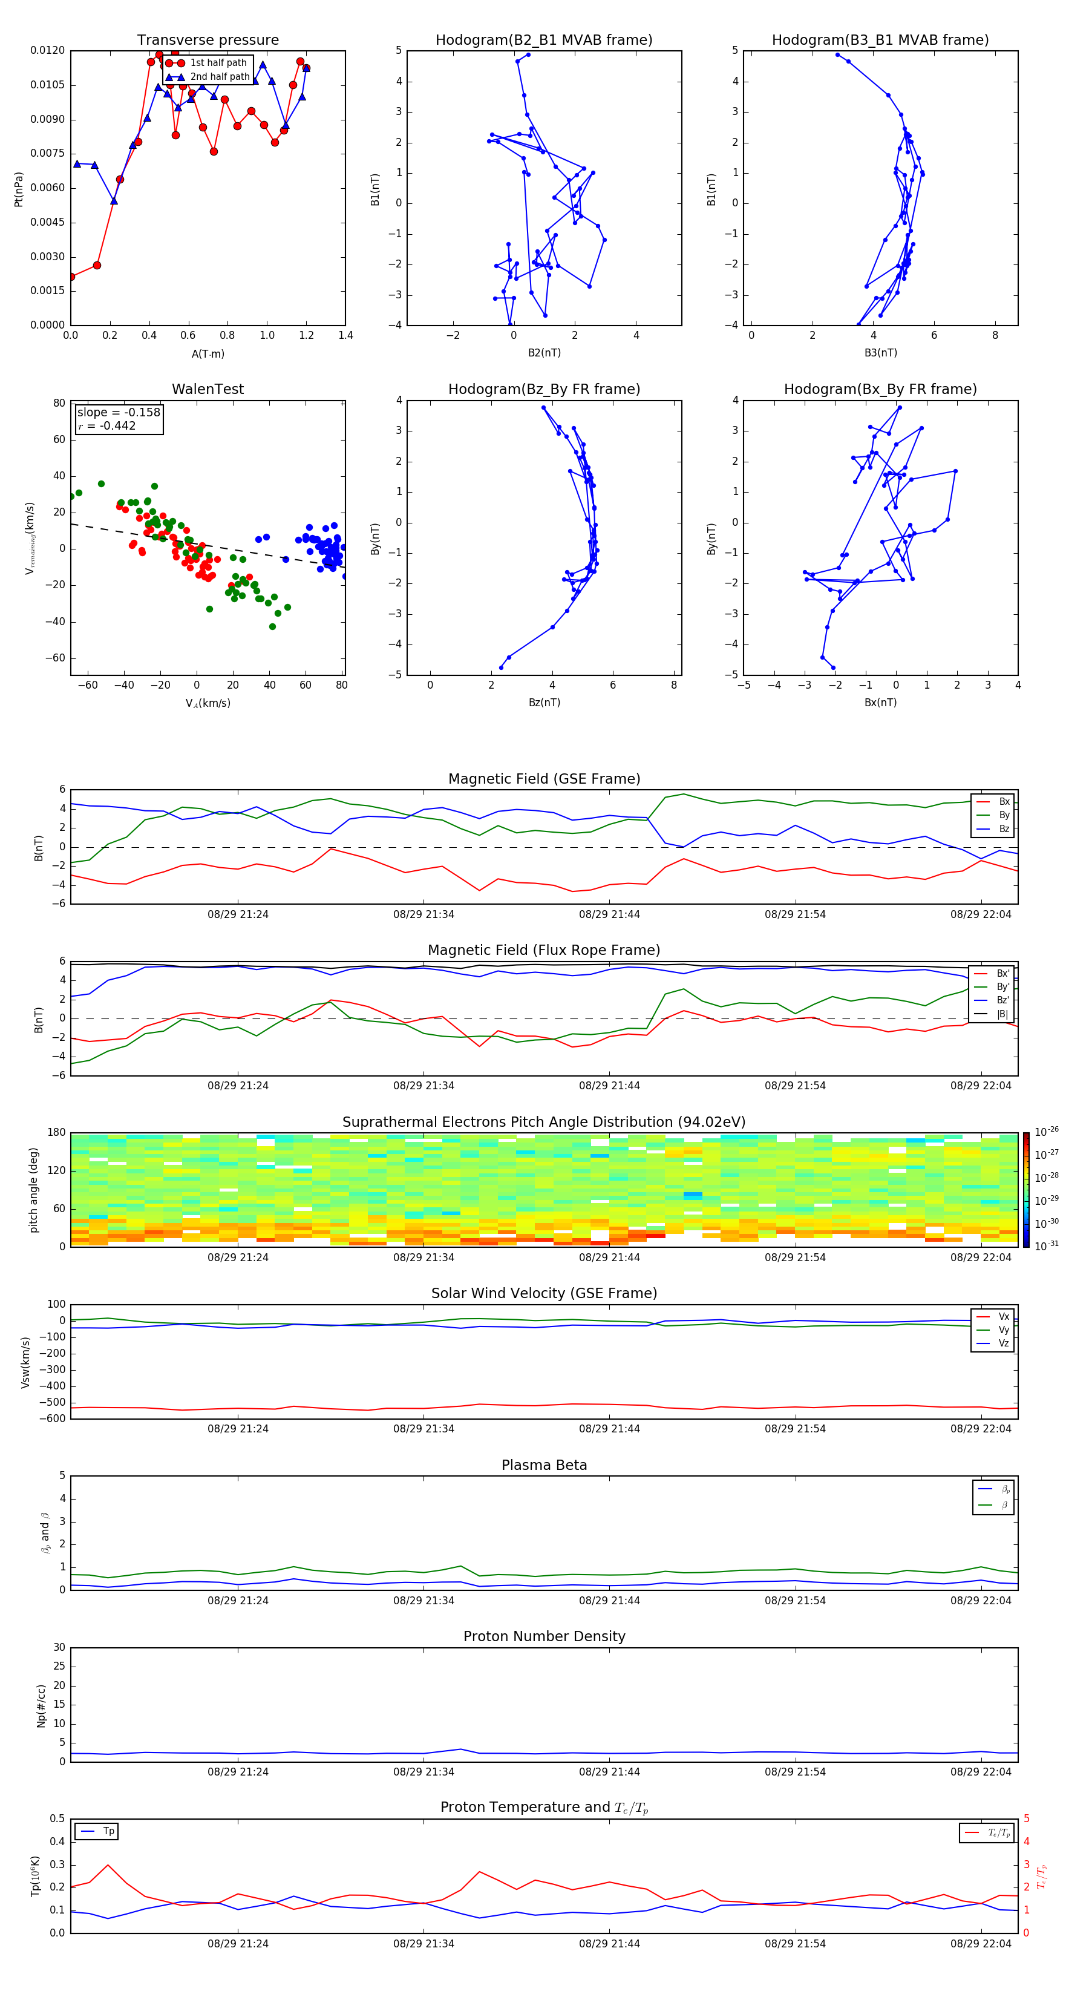Click the Bx(nT) x-axis label
Viewport: 1089px width, 1997px height.
pos(880,703)
